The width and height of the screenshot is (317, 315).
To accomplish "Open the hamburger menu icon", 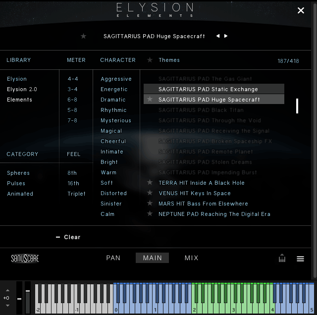I will coord(301,259).
